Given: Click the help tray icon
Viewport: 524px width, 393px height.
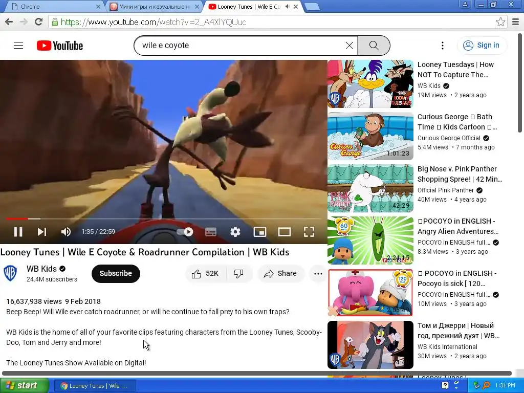Looking at the screenshot, I should (x=445, y=386).
